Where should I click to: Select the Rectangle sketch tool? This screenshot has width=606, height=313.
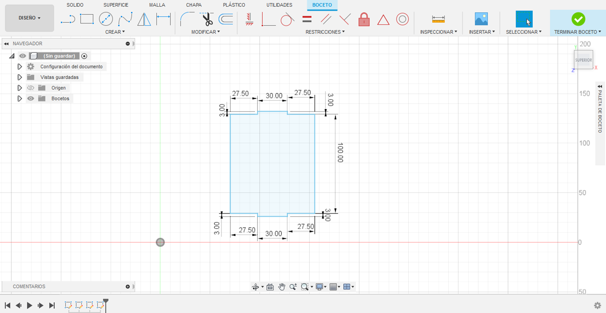point(87,19)
